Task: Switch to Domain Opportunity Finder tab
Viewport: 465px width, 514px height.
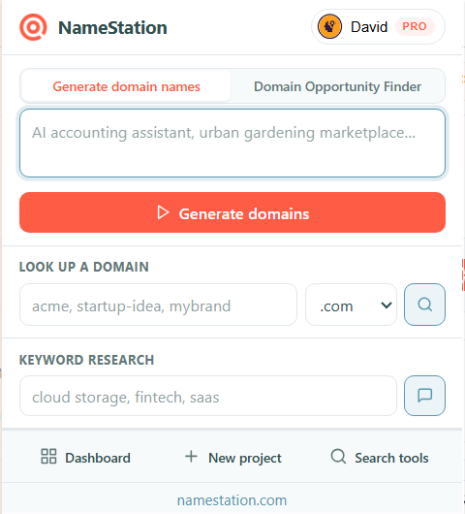Action: 338,86
